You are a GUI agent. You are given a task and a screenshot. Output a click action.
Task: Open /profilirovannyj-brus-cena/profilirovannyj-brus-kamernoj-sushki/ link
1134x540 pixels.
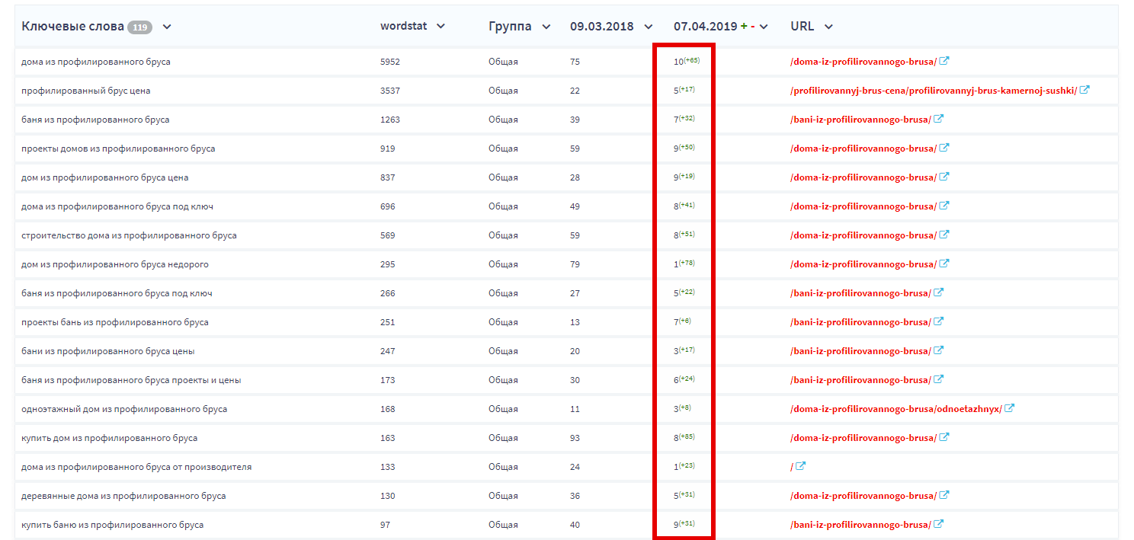click(x=934, y=91)
